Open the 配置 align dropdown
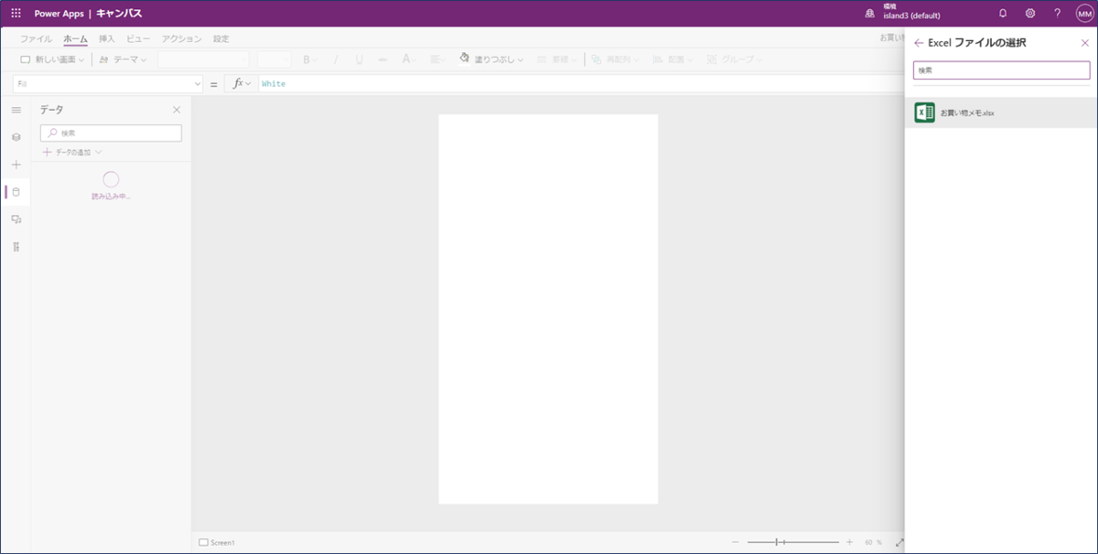This screenshot has width=1098, height=554. [673, 59]
